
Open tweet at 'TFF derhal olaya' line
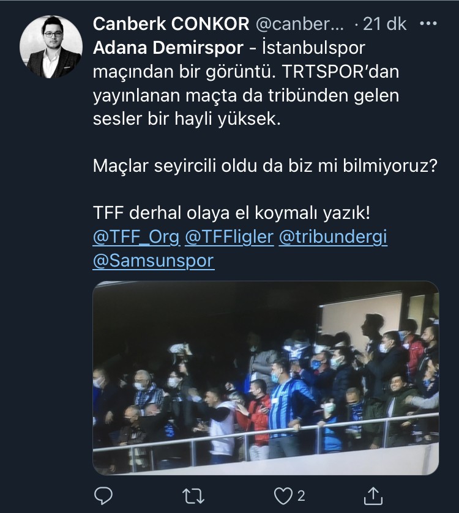(231, 213)
